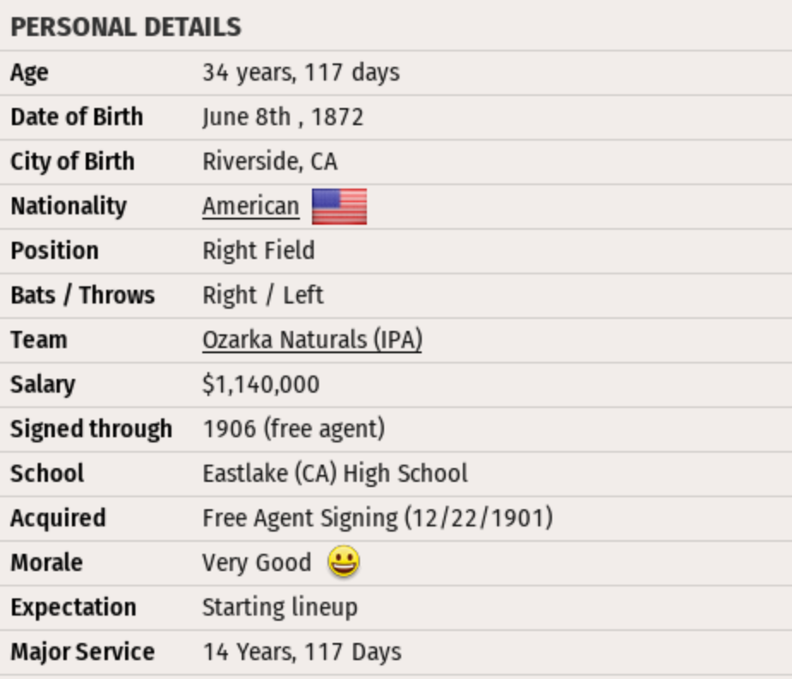The image size is (792, 679).
Task: Click the 14 Years, 117 Days service value
Action: (302, 652)
